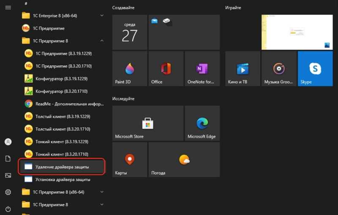Open the Documents icon in the Start sidebar
Screen dimensions: 338x215
[x=8, y=158]
